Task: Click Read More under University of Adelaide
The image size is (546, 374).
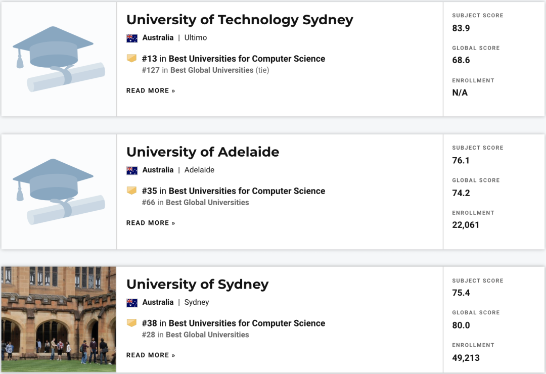Action: [x=151, y=223]
